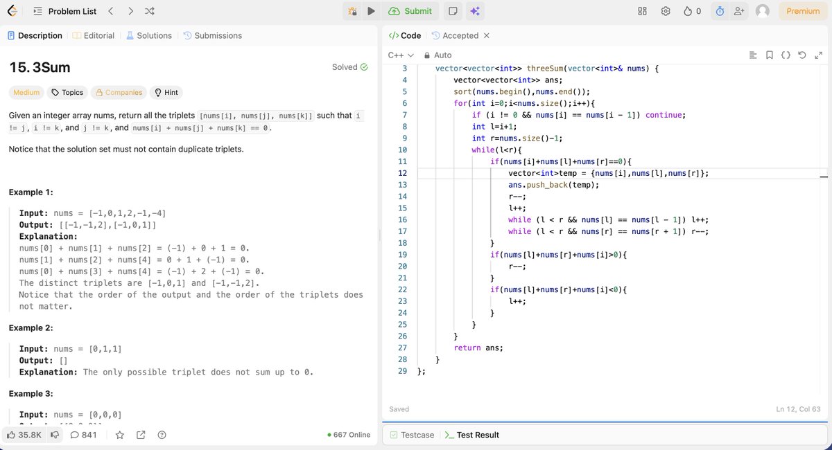Click the Example 2 heading

pos(31,327)
